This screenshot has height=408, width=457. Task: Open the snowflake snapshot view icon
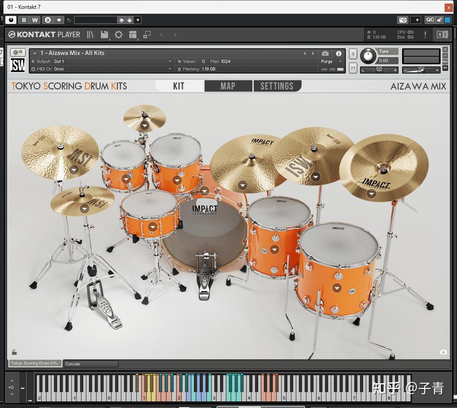coord(17,53)
